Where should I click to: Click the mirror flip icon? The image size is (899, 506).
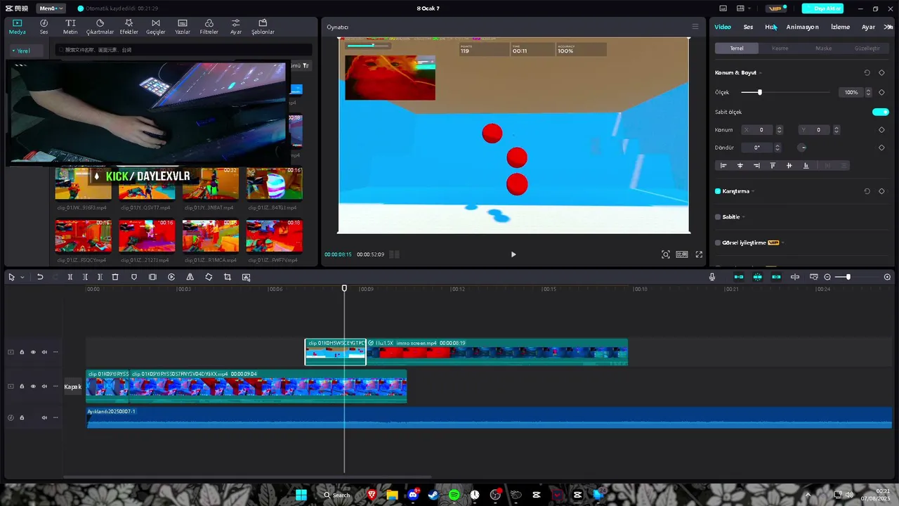tap(190, 277)
